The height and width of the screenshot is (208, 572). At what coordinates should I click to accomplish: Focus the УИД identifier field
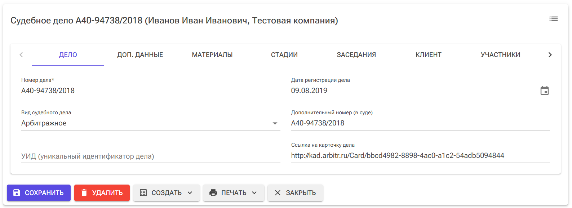150,156
